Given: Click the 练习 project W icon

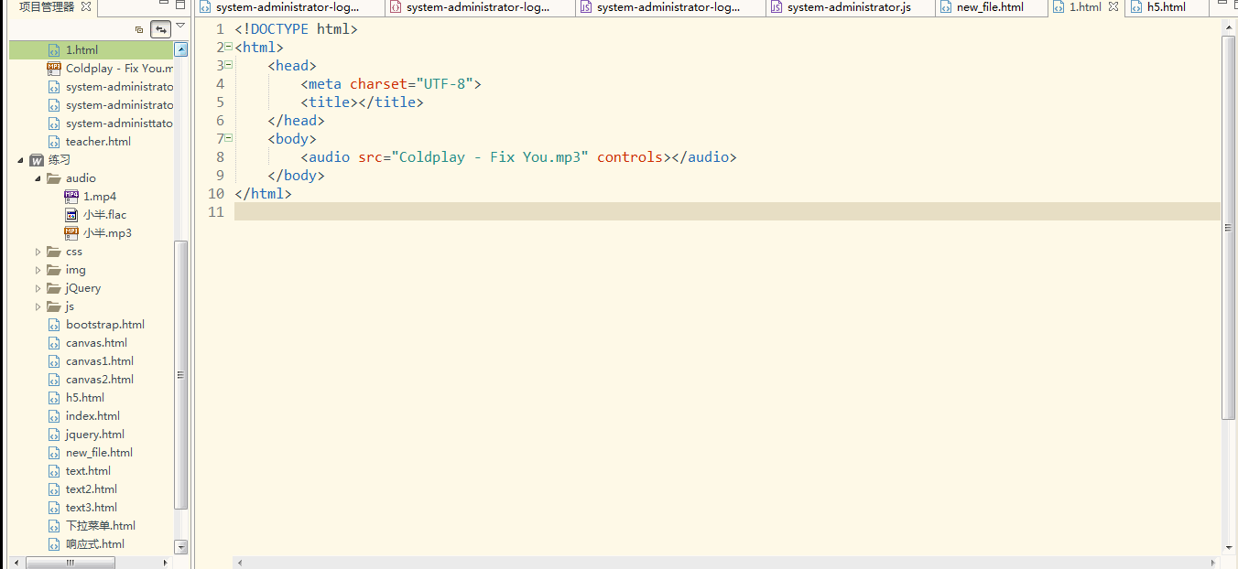Looking at the screenshot, I should pyautogui.click(x=38, y=160).
